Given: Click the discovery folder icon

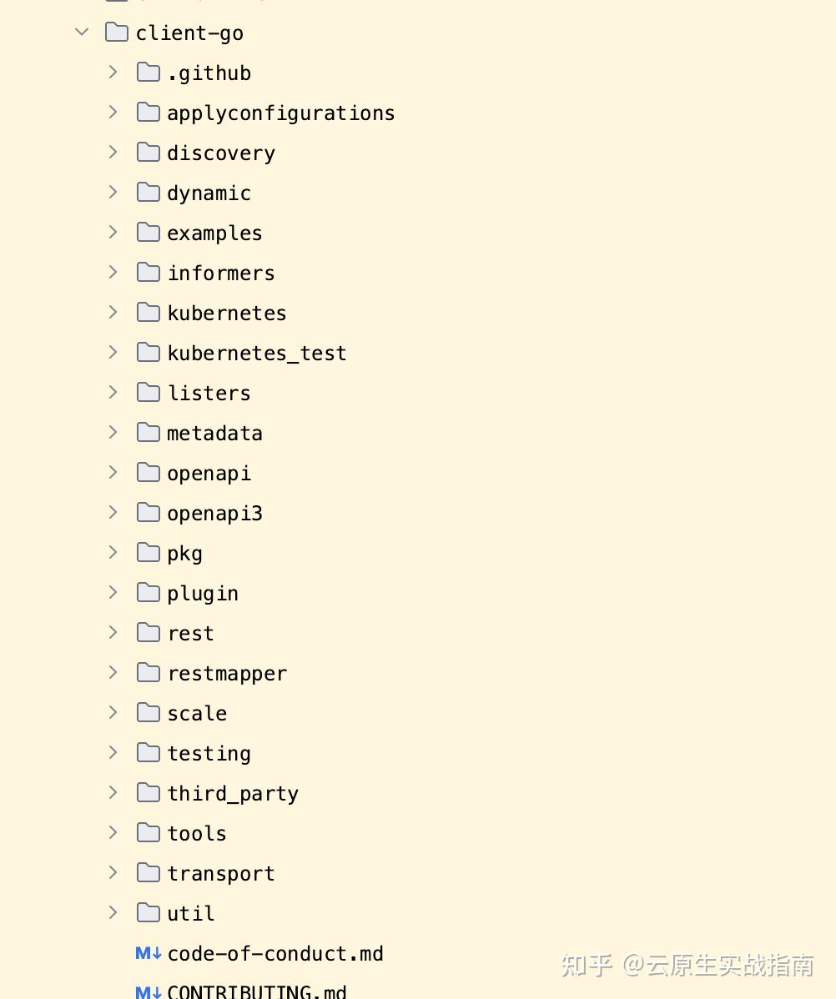Looking at the screenshot, I should point(148,152).
